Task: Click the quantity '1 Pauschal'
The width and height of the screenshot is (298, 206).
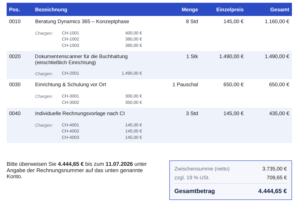Action: coord(185,85)
